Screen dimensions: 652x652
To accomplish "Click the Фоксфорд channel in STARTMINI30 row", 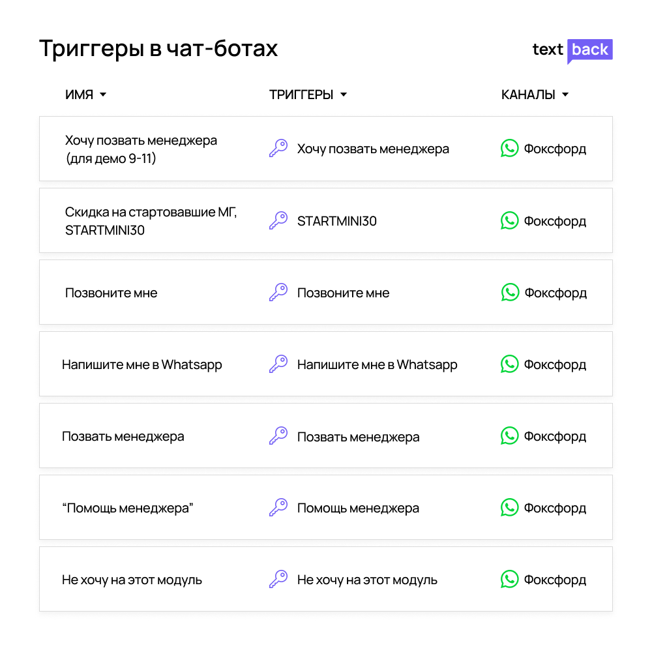I will (555, 221).
